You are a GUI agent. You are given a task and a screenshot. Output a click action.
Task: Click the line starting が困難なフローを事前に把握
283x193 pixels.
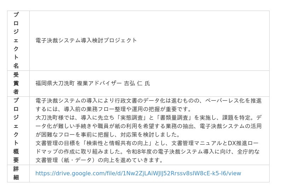108,135
